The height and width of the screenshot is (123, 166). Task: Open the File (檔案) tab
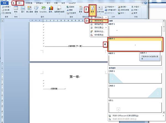[x=5, y=3]
